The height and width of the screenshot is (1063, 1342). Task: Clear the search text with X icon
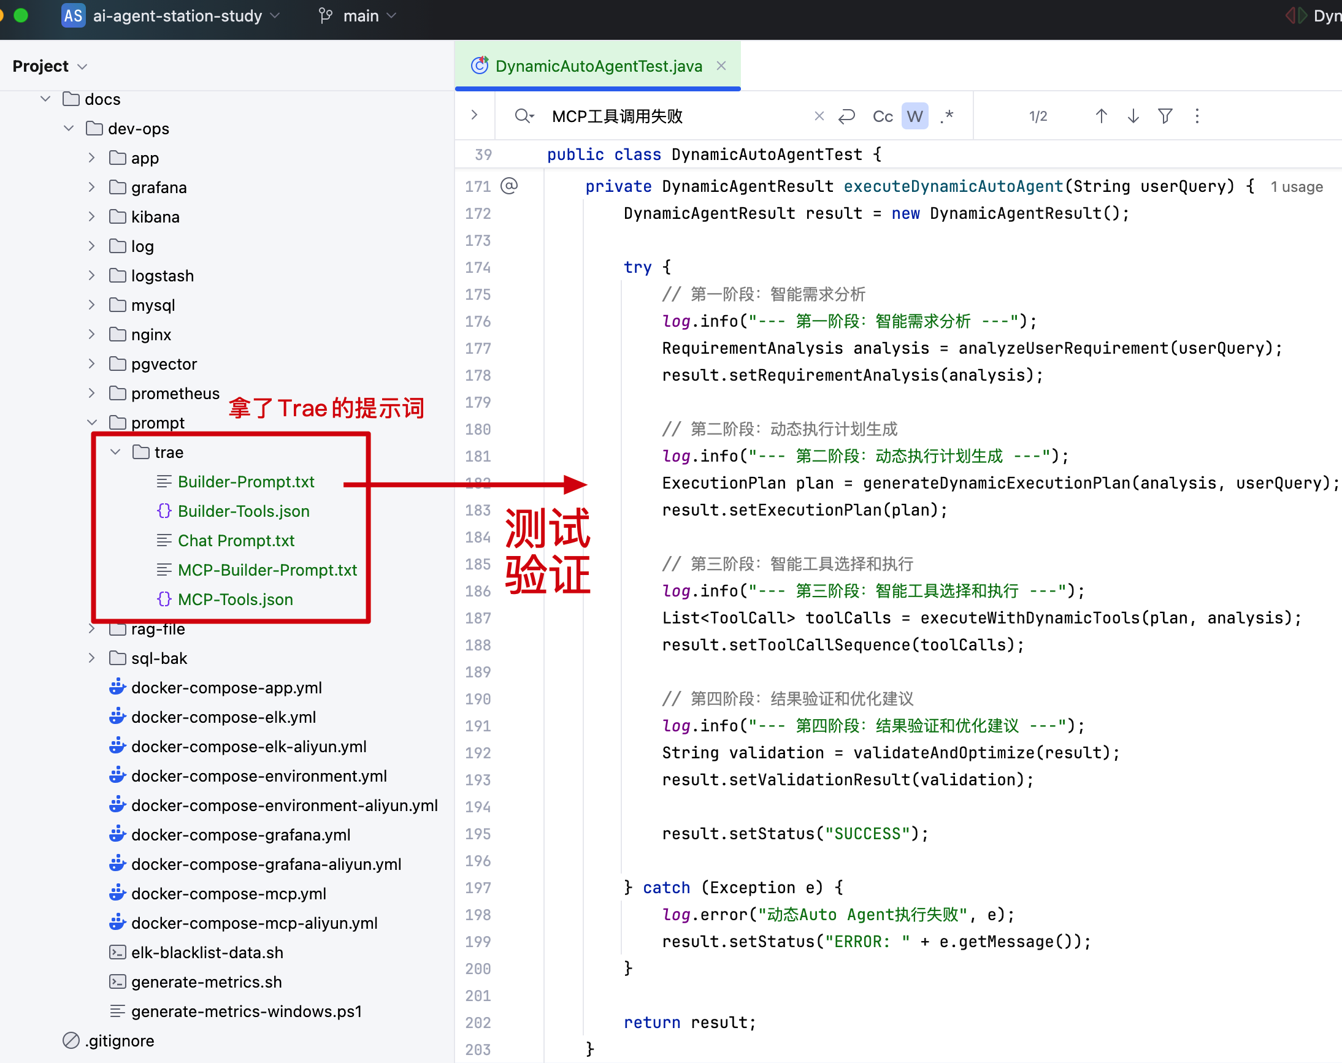(x=819, y=116)
